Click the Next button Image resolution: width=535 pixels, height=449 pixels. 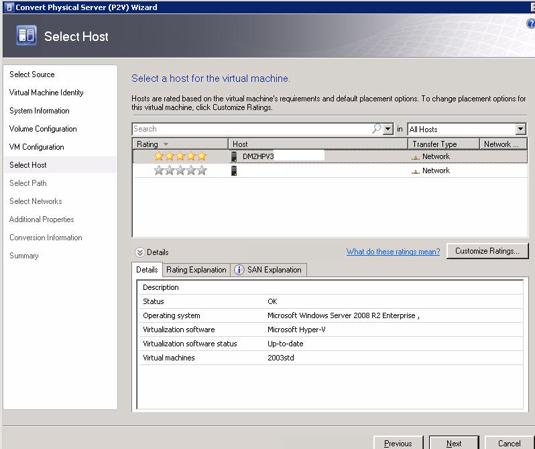point(454,443)
